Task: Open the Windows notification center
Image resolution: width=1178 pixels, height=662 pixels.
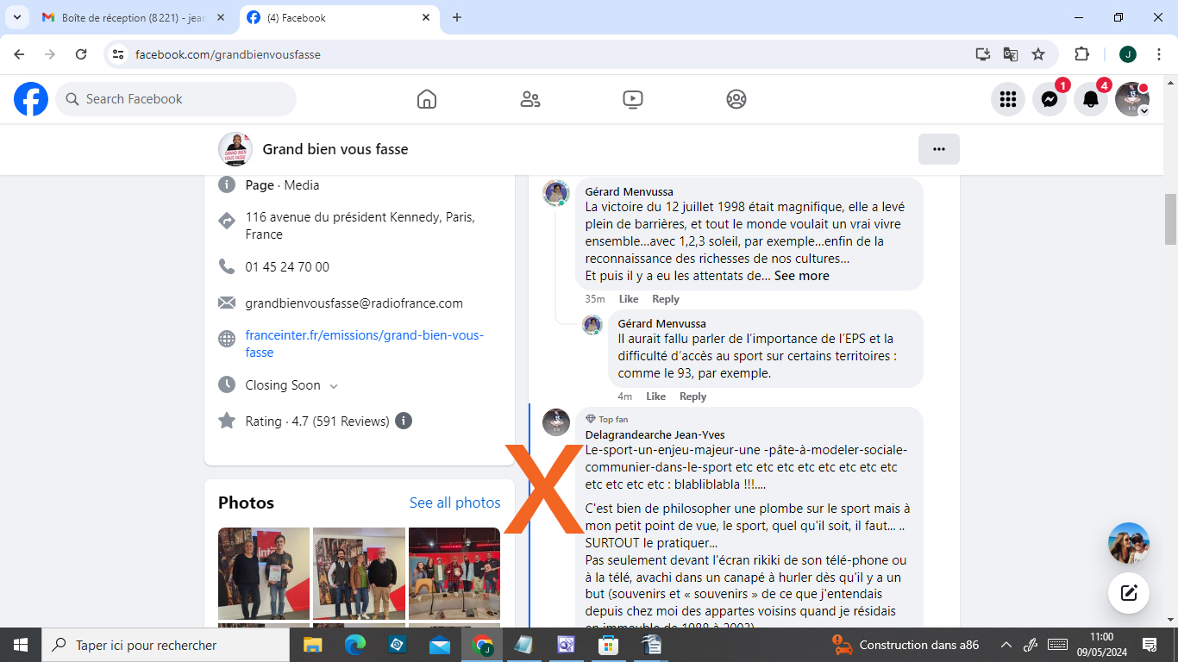Action: [1149, 645]
